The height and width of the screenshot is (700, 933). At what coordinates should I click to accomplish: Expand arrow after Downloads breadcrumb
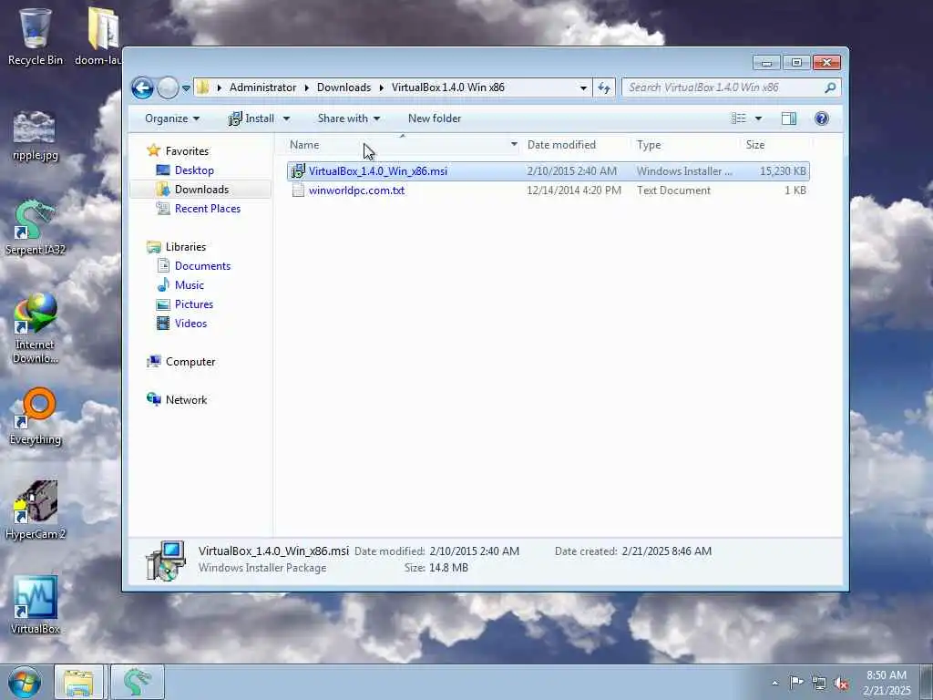tap(382, 87)
